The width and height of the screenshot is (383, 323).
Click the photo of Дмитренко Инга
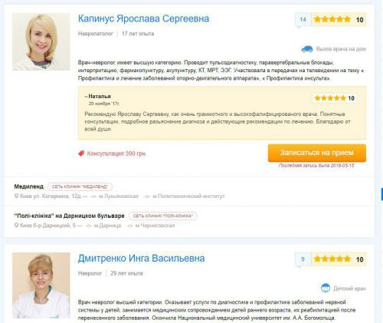[41, 285]
